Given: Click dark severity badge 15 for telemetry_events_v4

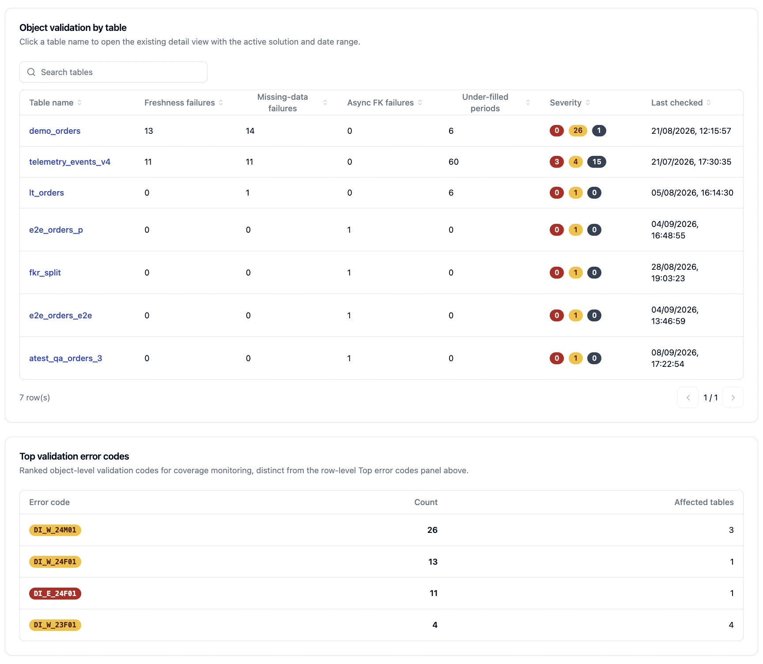Looking at the screenshot, I should tap(597, 162).
